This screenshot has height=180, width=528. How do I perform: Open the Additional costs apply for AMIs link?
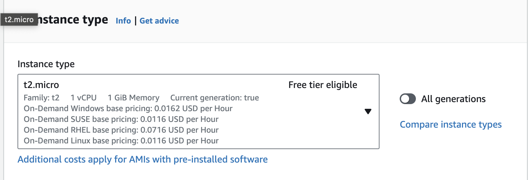tap(142, 159)
